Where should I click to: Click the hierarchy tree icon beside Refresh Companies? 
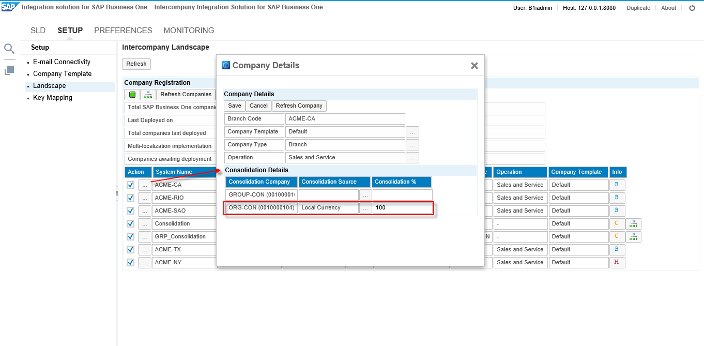click(148, 95)
